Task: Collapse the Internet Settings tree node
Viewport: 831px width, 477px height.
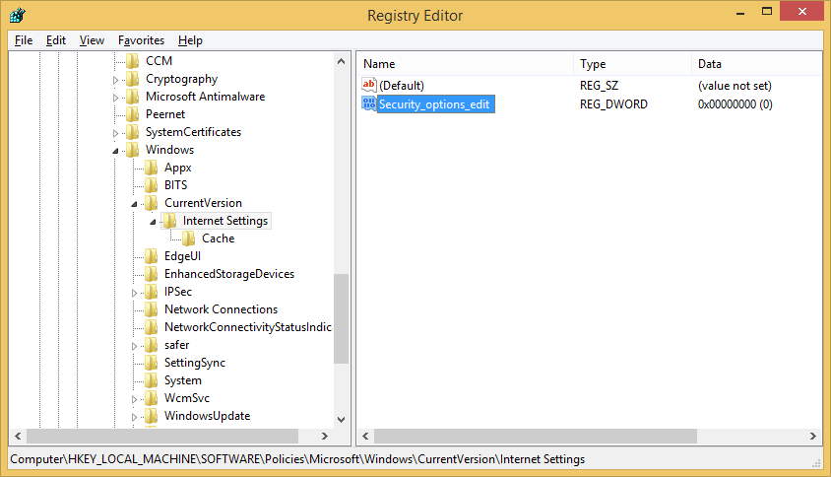Action: tap(154, 221)
